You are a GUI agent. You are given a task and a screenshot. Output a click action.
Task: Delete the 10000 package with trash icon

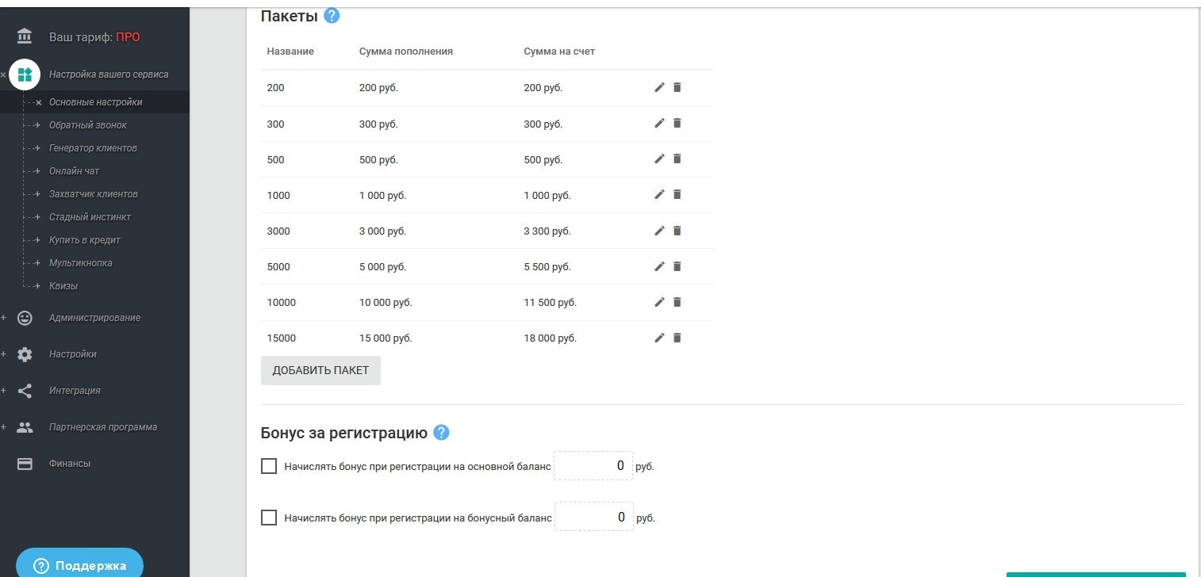677,302
